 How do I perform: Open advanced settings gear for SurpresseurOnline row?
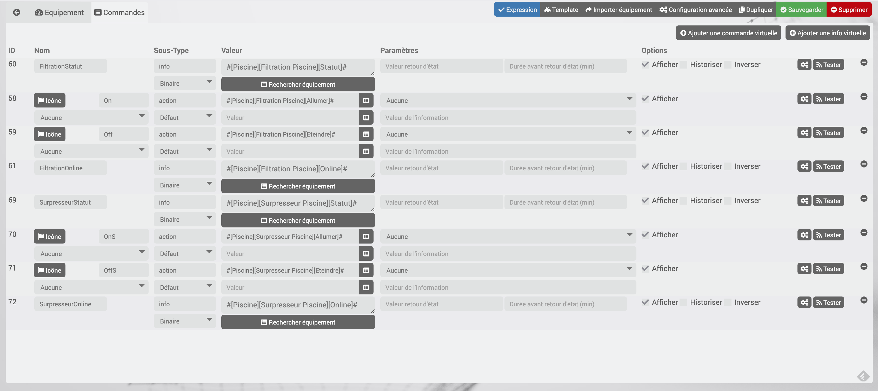tap(804, 302)
